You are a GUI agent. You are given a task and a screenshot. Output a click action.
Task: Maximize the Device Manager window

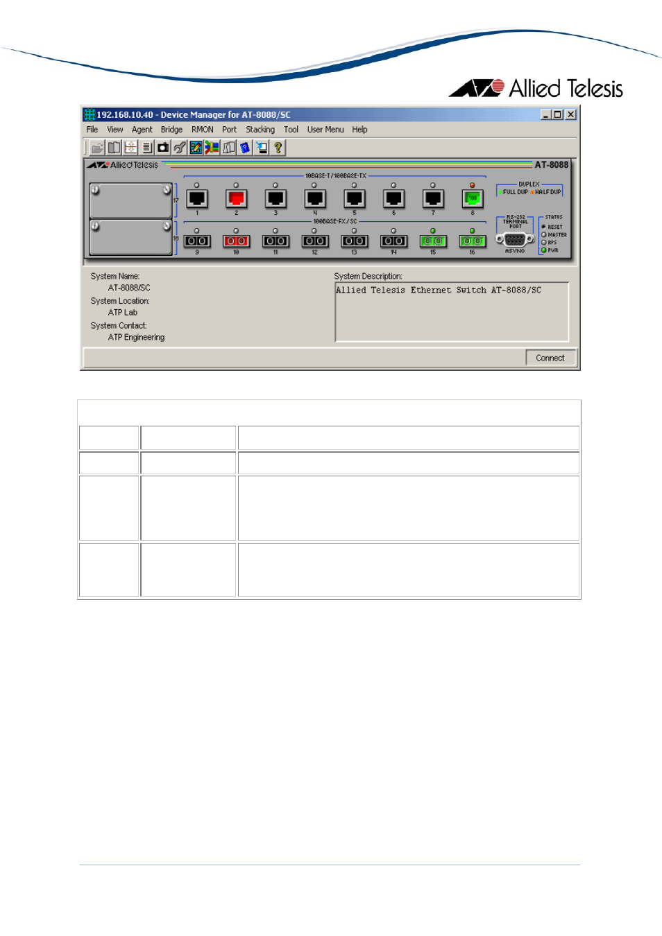tap(557, 114)
